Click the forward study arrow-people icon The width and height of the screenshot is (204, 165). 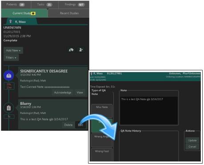point(71,50)
